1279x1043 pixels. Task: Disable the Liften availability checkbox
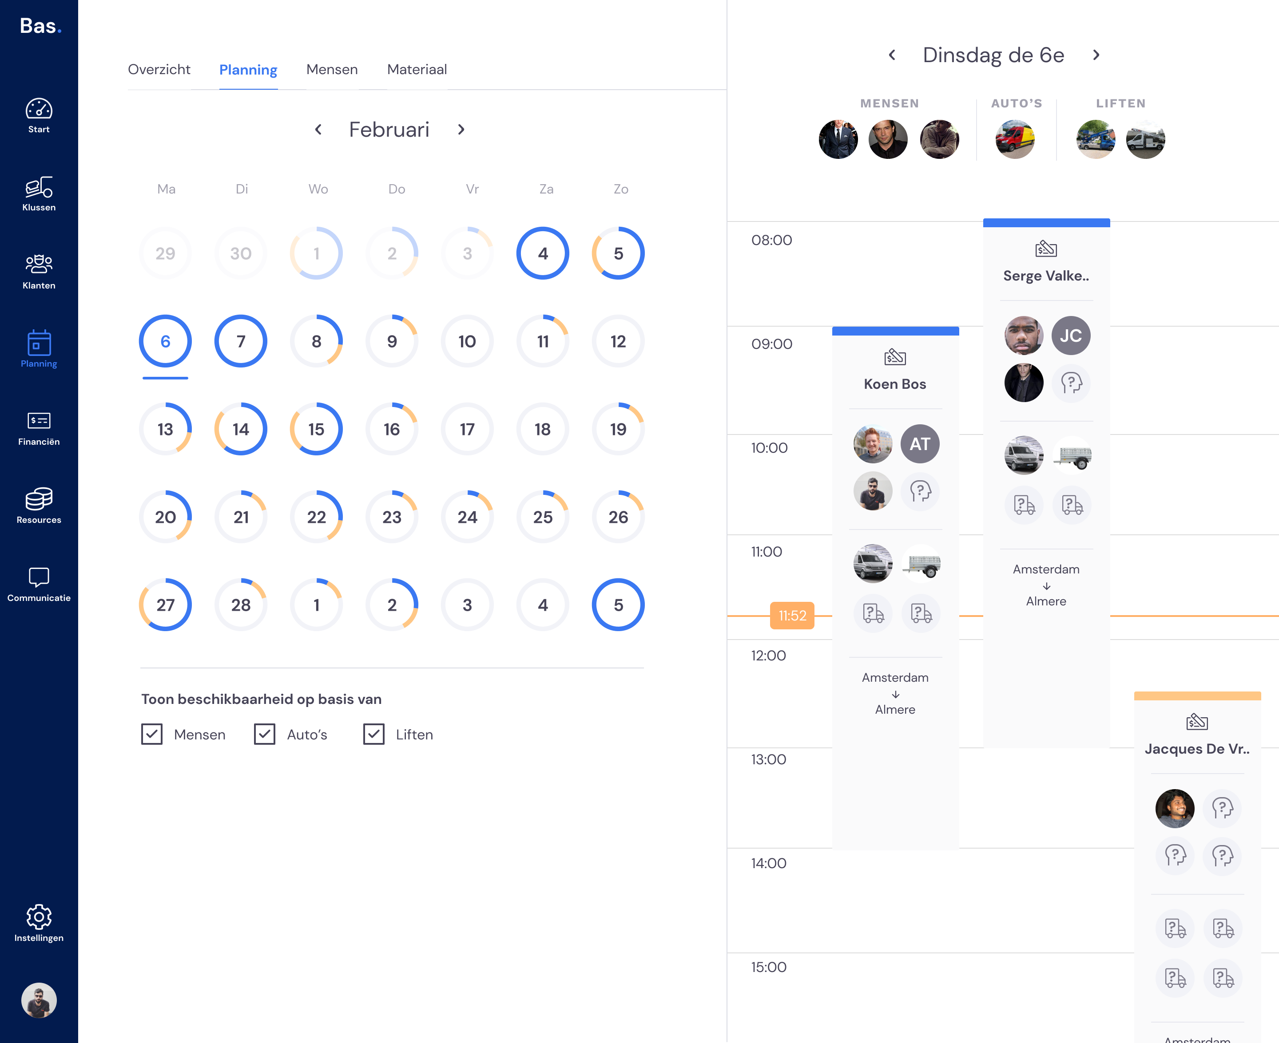pos(374,734)
